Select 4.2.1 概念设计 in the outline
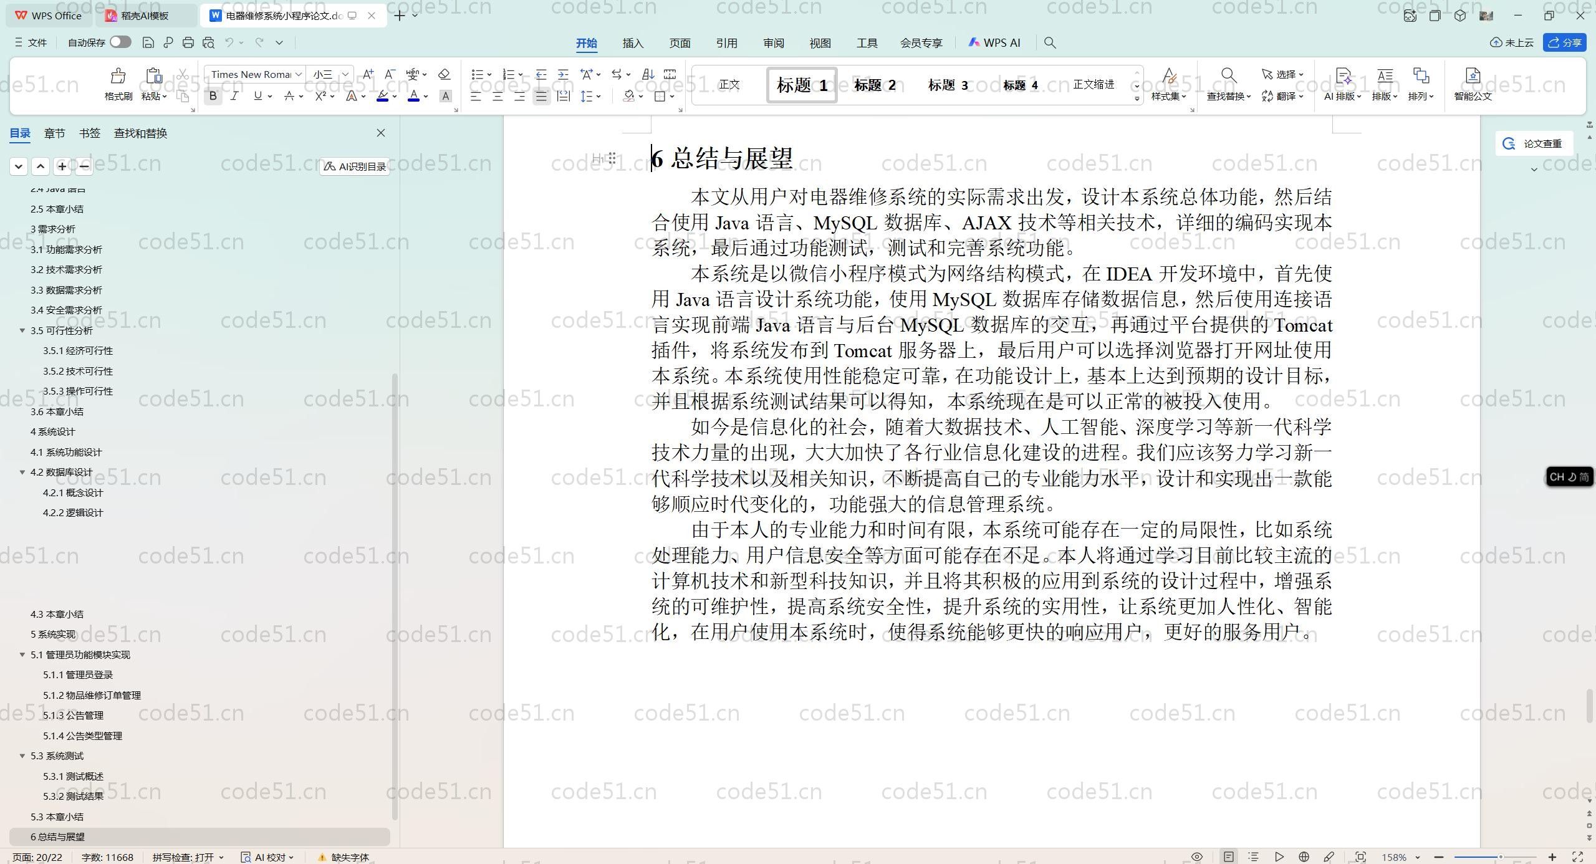 pyautogui.click(x=74, y=492)
